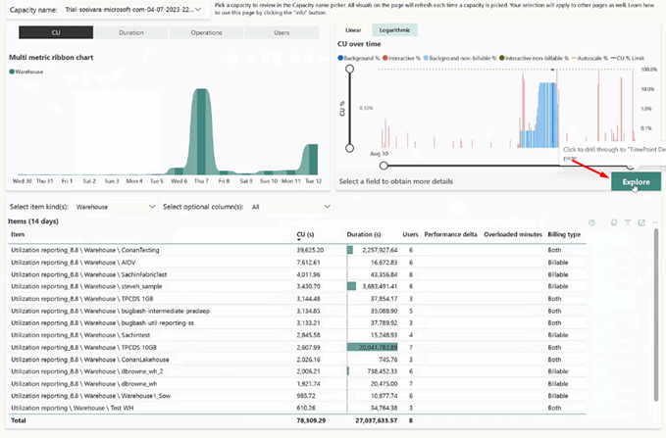
Task: Sort by the CU (s) column header
Action: click(x=305, y=234)
